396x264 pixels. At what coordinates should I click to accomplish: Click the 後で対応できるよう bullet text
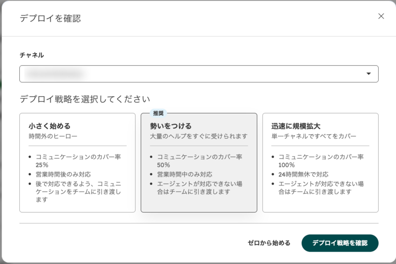[x=78, y=191]
